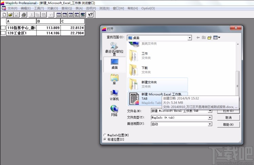The width and height of the screenshot is (254, 165).
Task: Select the 下载 folder
Action: [157, 70]
